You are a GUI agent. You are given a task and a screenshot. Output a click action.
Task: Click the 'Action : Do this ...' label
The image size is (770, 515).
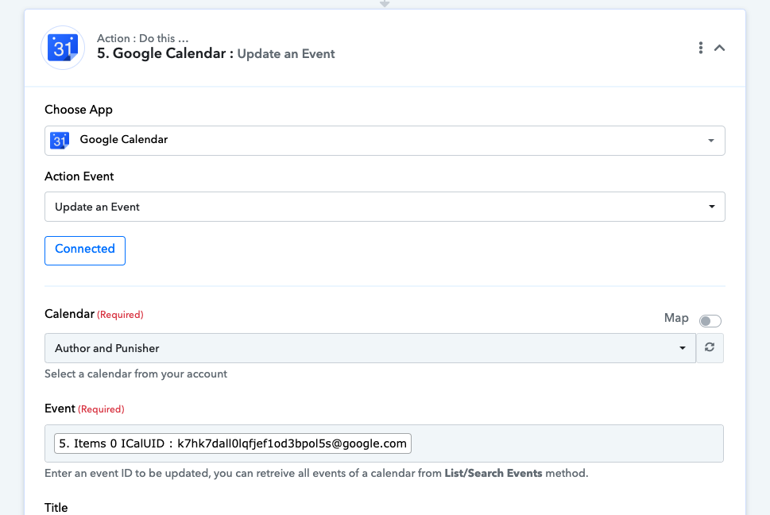142,38
